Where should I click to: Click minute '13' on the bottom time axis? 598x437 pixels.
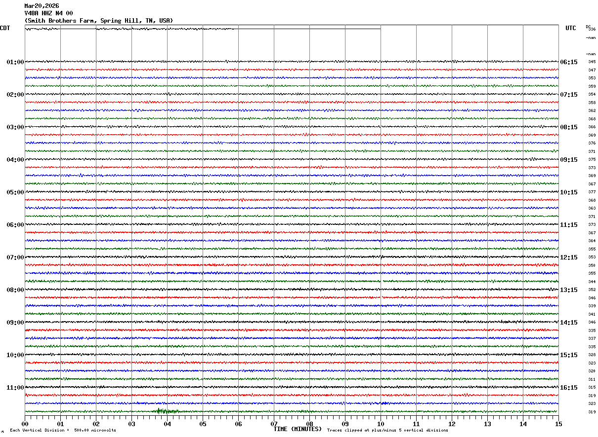(x=487, y=424)
